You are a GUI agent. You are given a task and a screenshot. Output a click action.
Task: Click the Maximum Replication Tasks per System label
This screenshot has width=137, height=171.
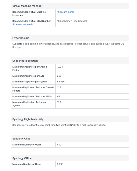click(x=29, y=104)
